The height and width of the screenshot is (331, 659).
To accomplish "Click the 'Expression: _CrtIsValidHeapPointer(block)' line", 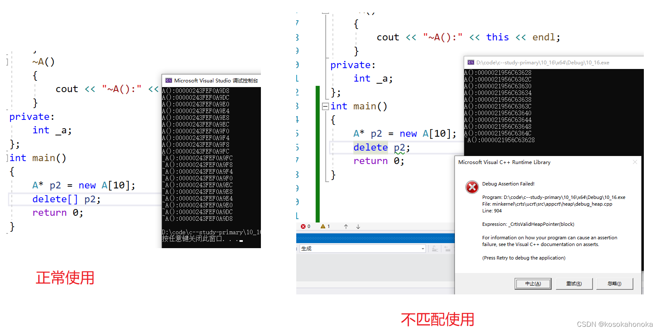I will [x=528, y=224].
